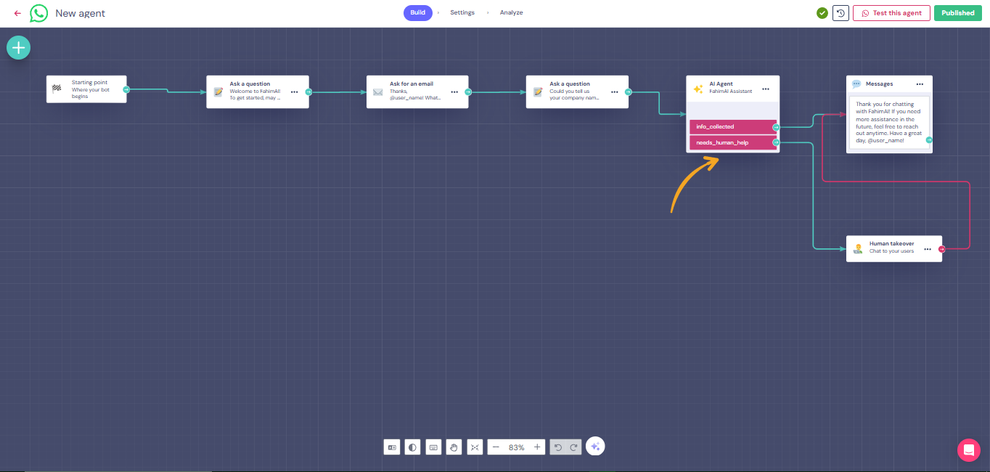Redo the last canvas change
This screenshot has height=472, width=990.
573,447
